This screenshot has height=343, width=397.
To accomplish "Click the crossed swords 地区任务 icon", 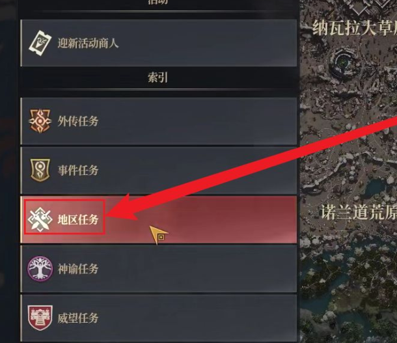I will 40,219.
